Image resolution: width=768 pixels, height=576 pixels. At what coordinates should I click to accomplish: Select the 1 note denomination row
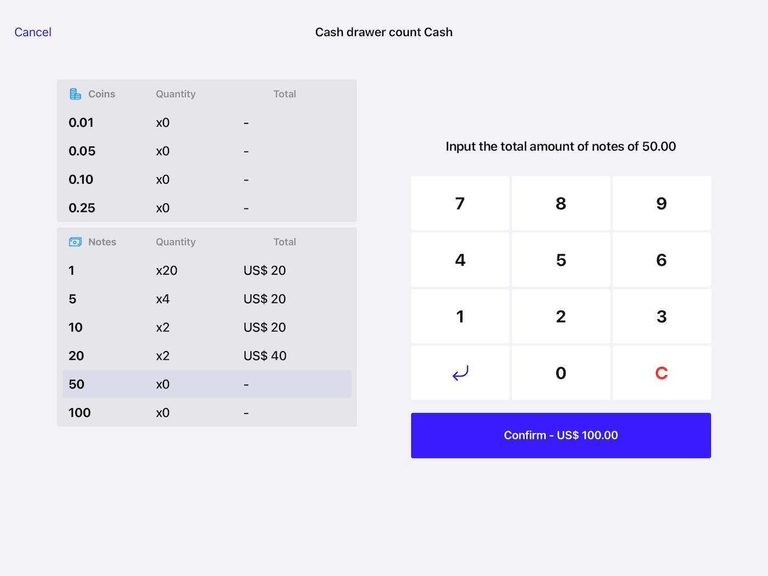click(207, 270)
